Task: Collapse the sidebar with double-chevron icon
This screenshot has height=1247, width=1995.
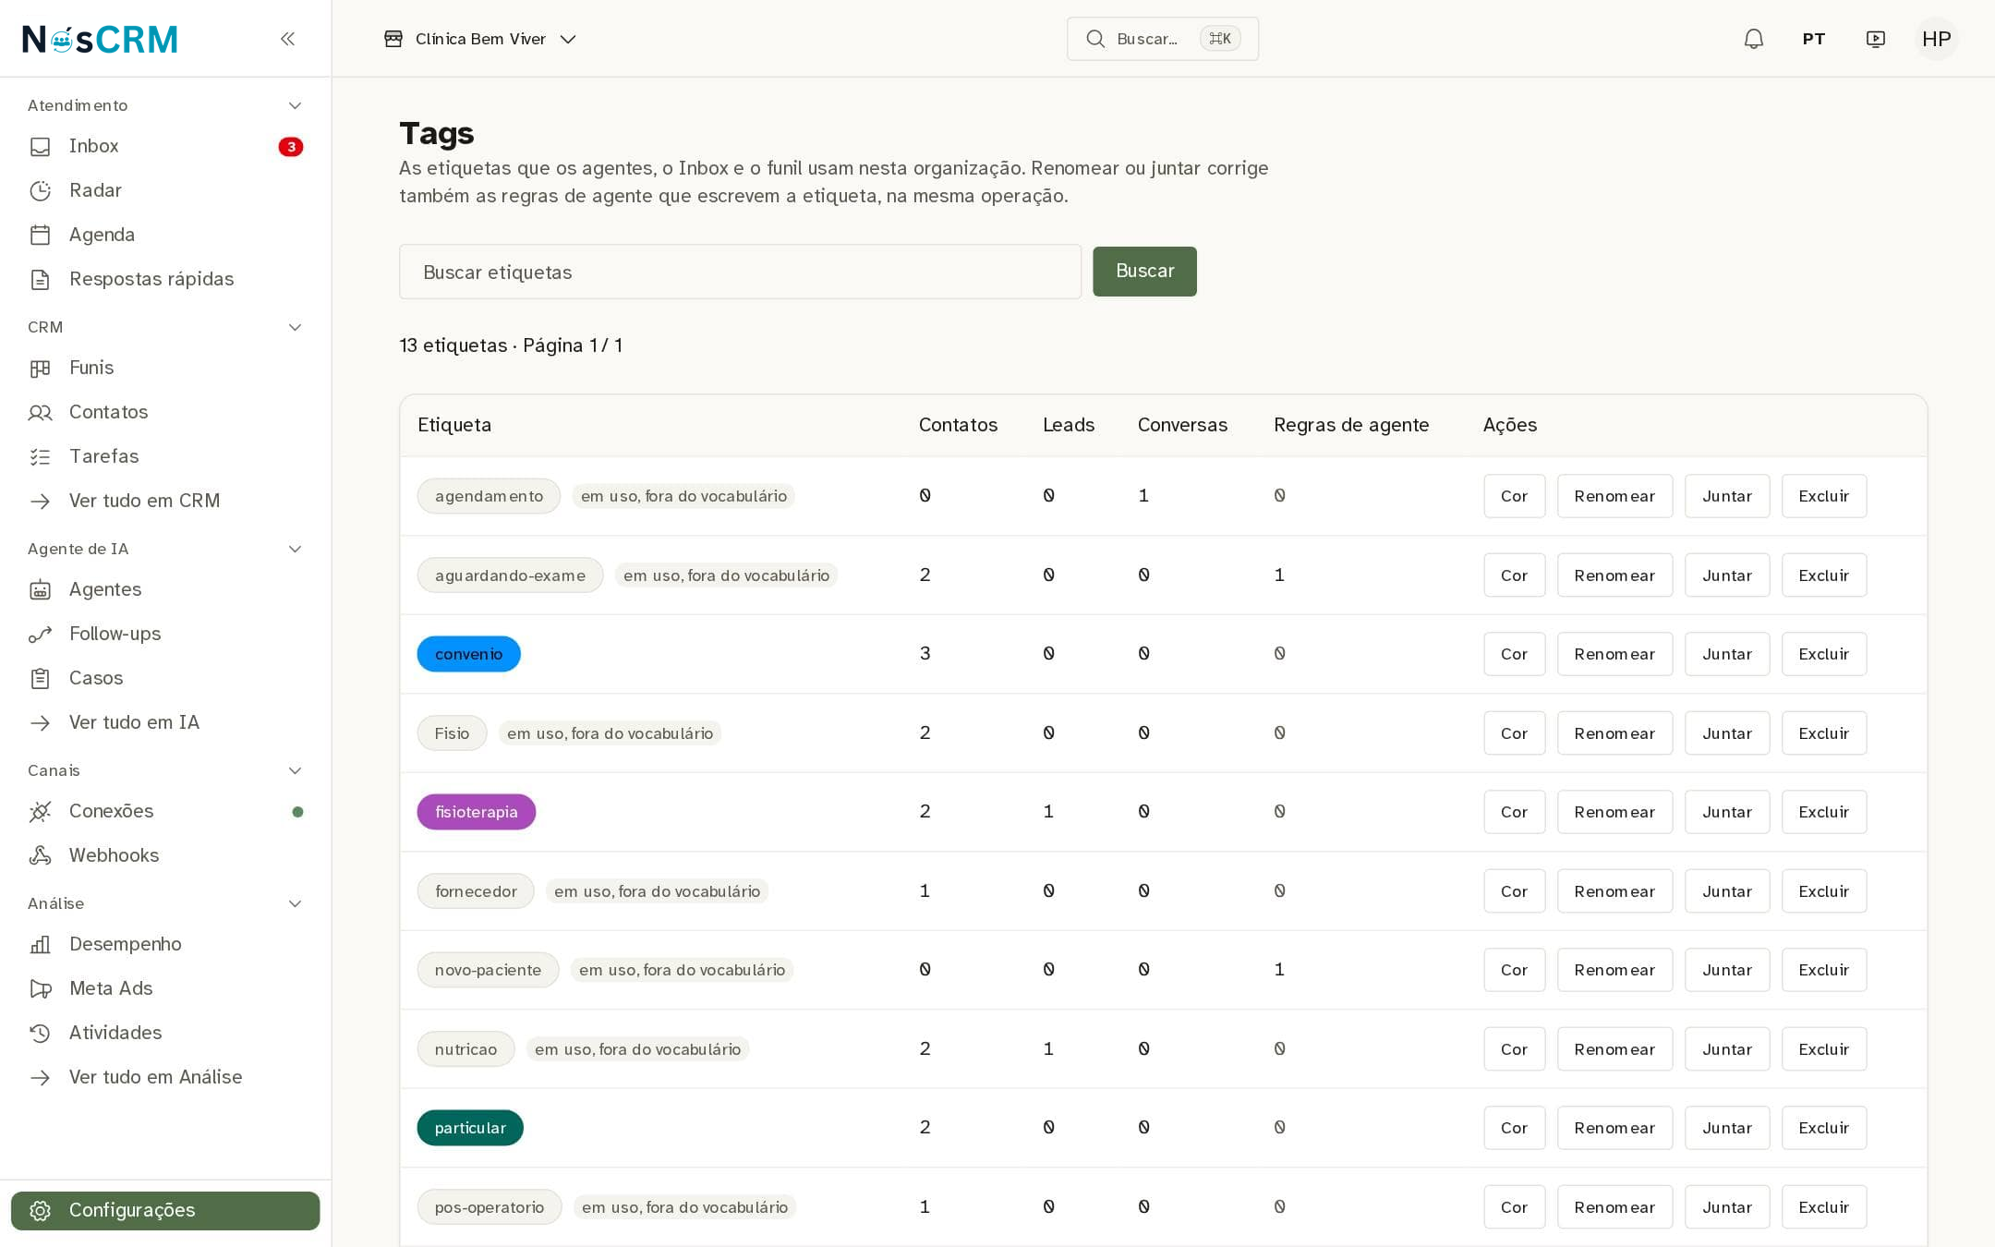Action: [x=287, y=39]
